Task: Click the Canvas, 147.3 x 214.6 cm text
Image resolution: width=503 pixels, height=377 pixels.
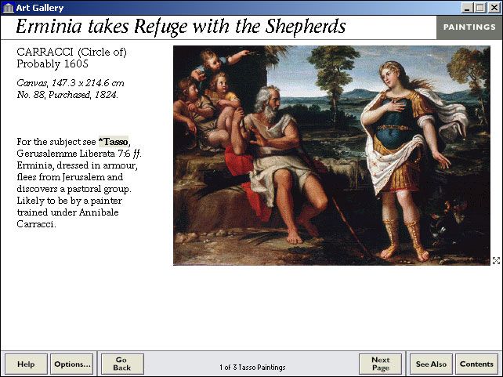Action: tap(71, 83)
